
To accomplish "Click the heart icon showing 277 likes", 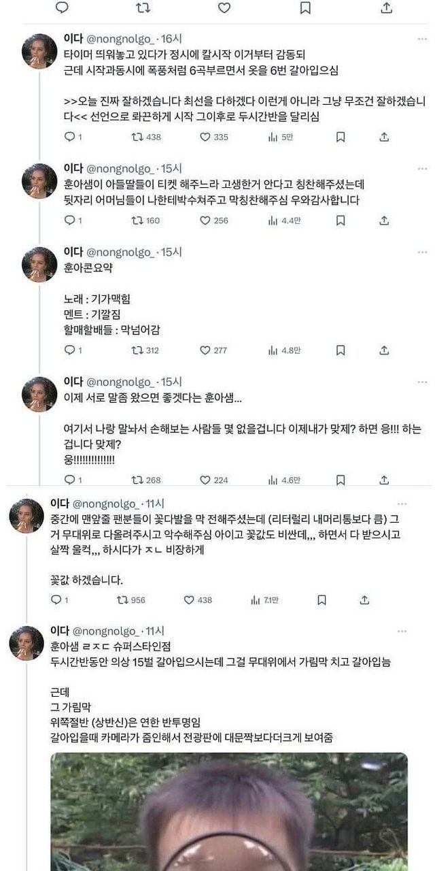I will [x=205, y=350].
